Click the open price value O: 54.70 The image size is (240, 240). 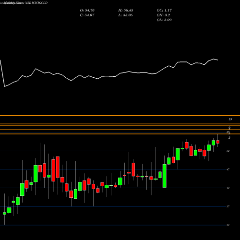pos(87,11)
